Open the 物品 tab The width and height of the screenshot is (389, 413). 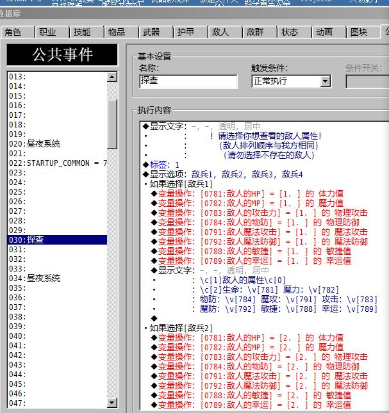(121, 33)
